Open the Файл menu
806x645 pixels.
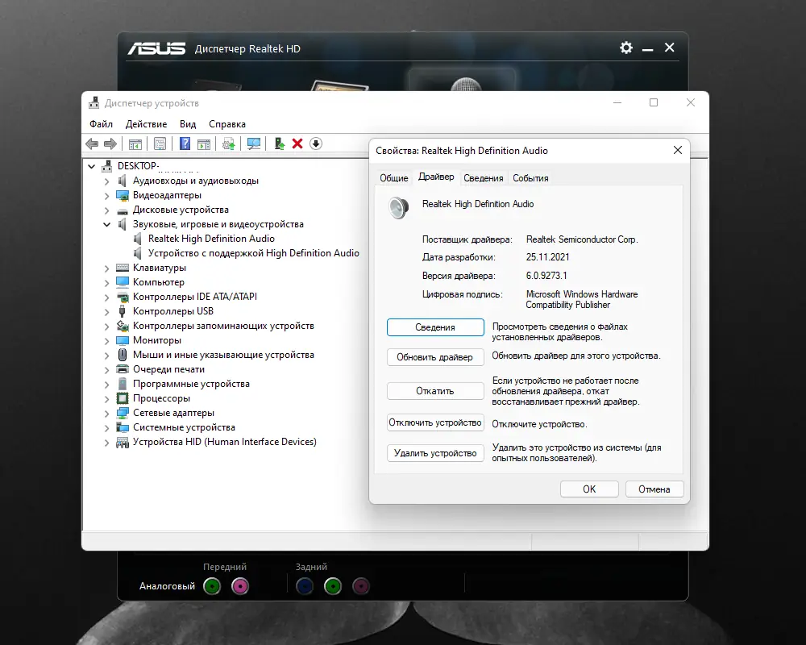[x=102, y=124]
